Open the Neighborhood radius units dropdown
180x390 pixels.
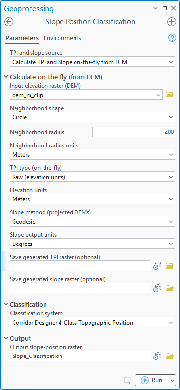(x=92, y=154)
